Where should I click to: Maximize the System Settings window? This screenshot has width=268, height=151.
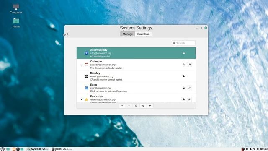(x=201, y=28)
